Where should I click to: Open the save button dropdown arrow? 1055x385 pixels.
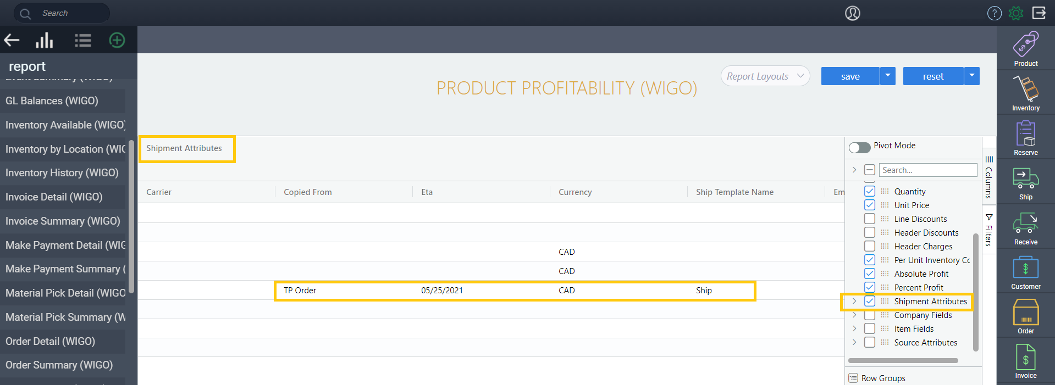888,76
